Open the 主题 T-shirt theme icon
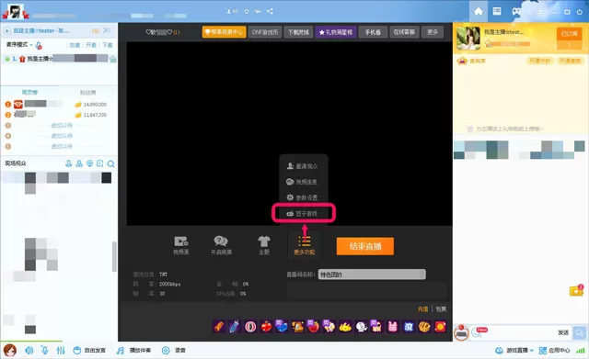The image size is (589, 359). point(264,245)
